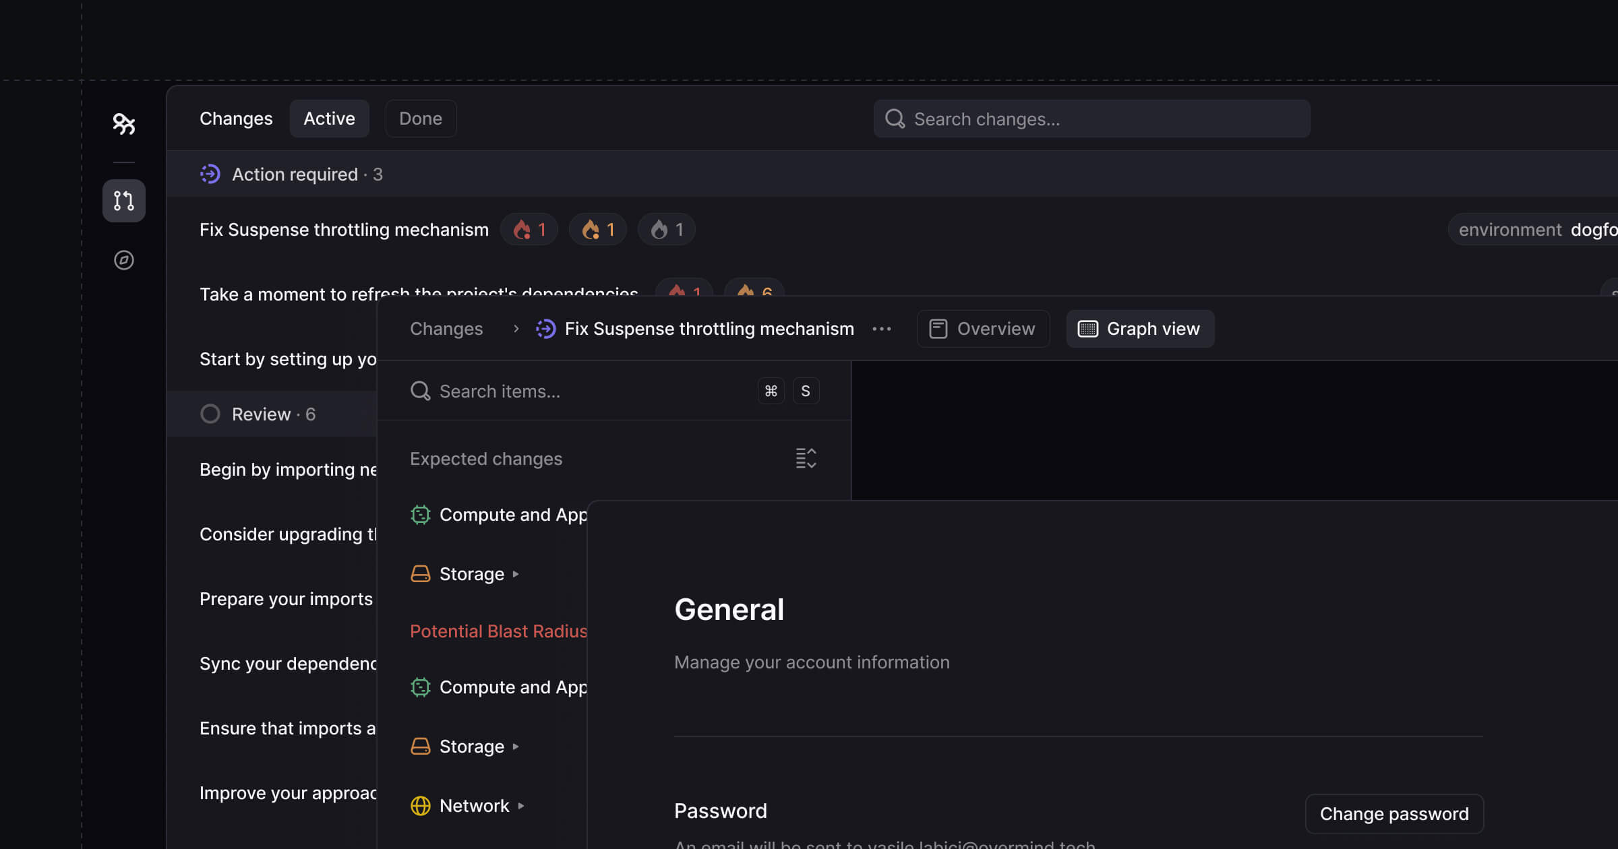Open the three-dots menu next to change title
This screenshot has height=849, width=1618.
[882, 329]
